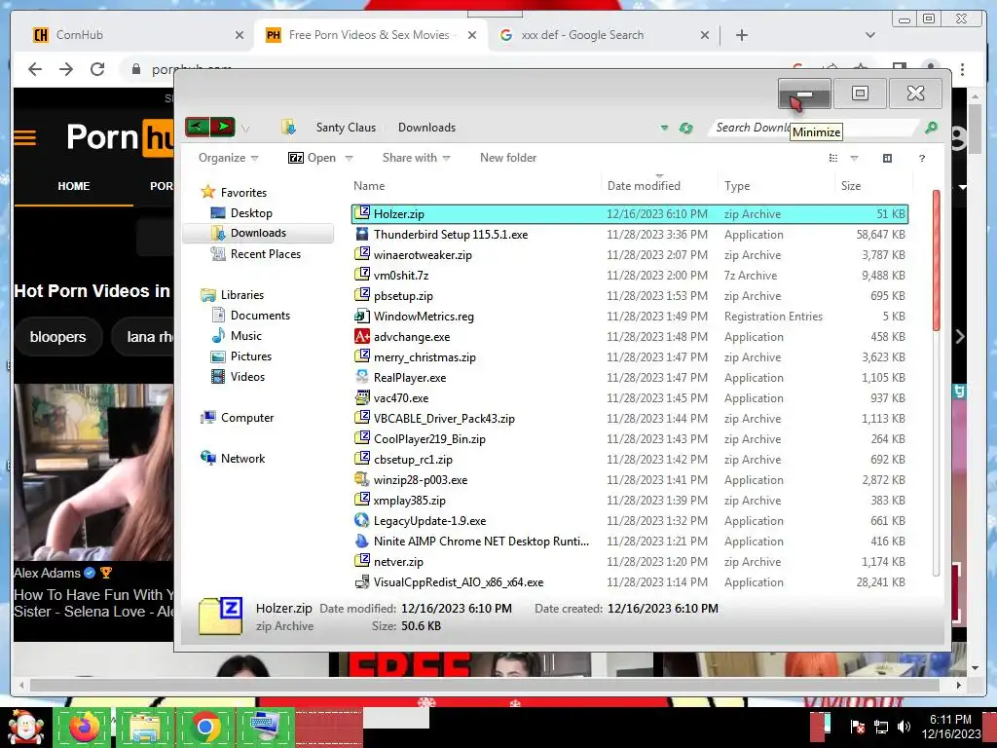
Task: Open Chrome's three-dot menu
Action: click(963, 69)
